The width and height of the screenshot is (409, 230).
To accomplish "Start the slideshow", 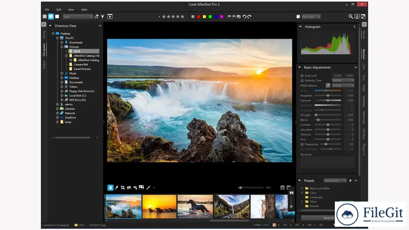I will [357, 17].
